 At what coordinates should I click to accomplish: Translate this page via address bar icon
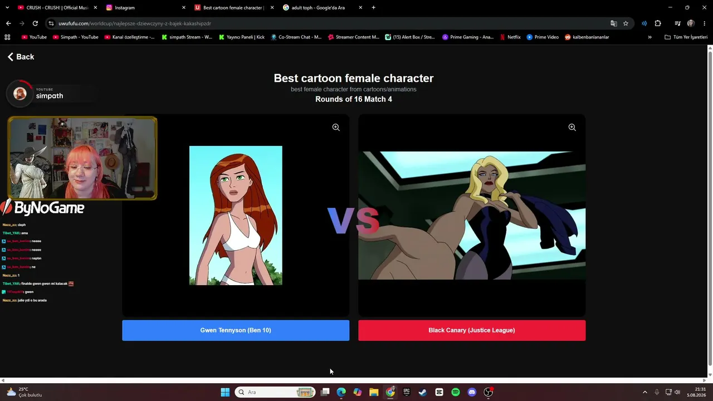613,23
